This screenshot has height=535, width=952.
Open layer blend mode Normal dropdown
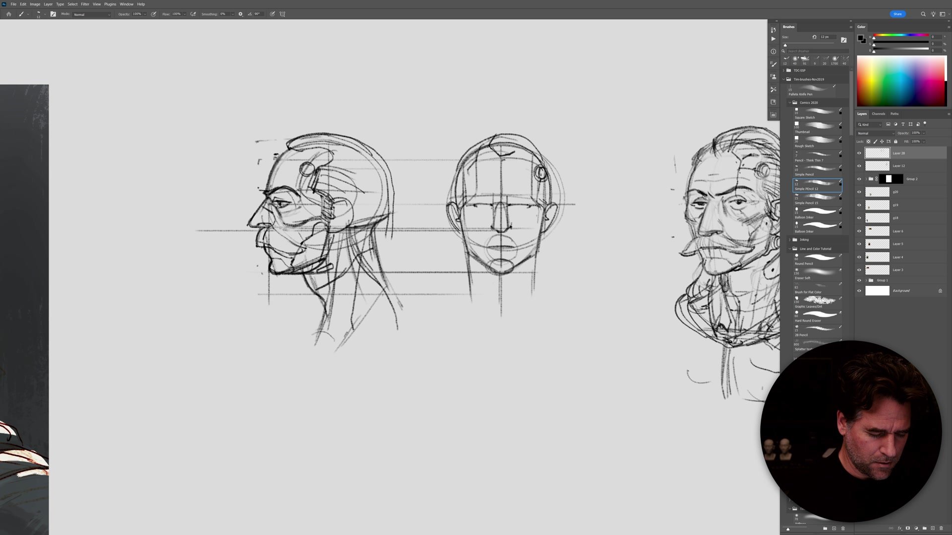pos(876,133)
